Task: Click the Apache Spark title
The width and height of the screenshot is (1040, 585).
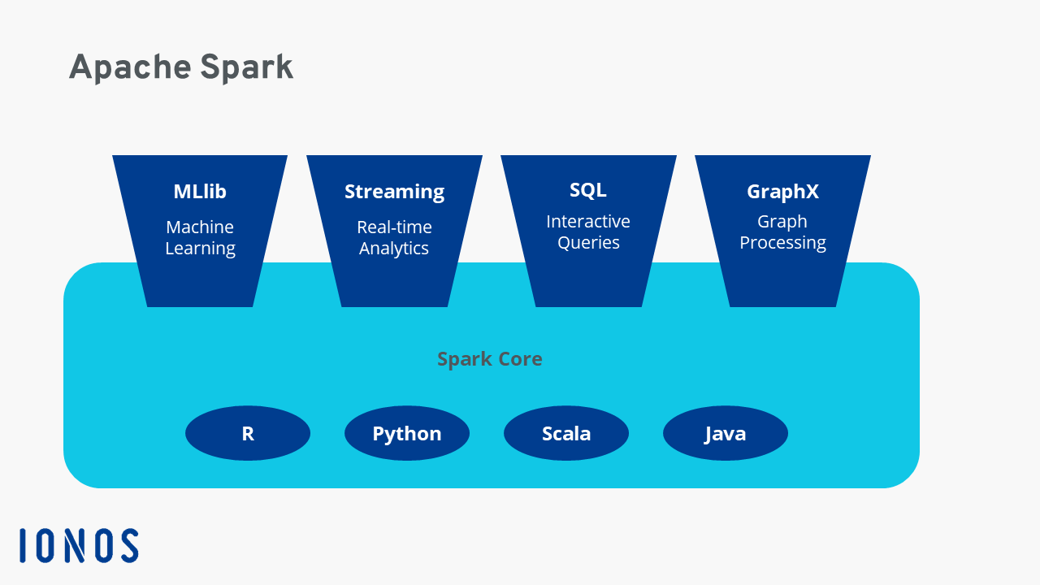Action: click(180, 67)
